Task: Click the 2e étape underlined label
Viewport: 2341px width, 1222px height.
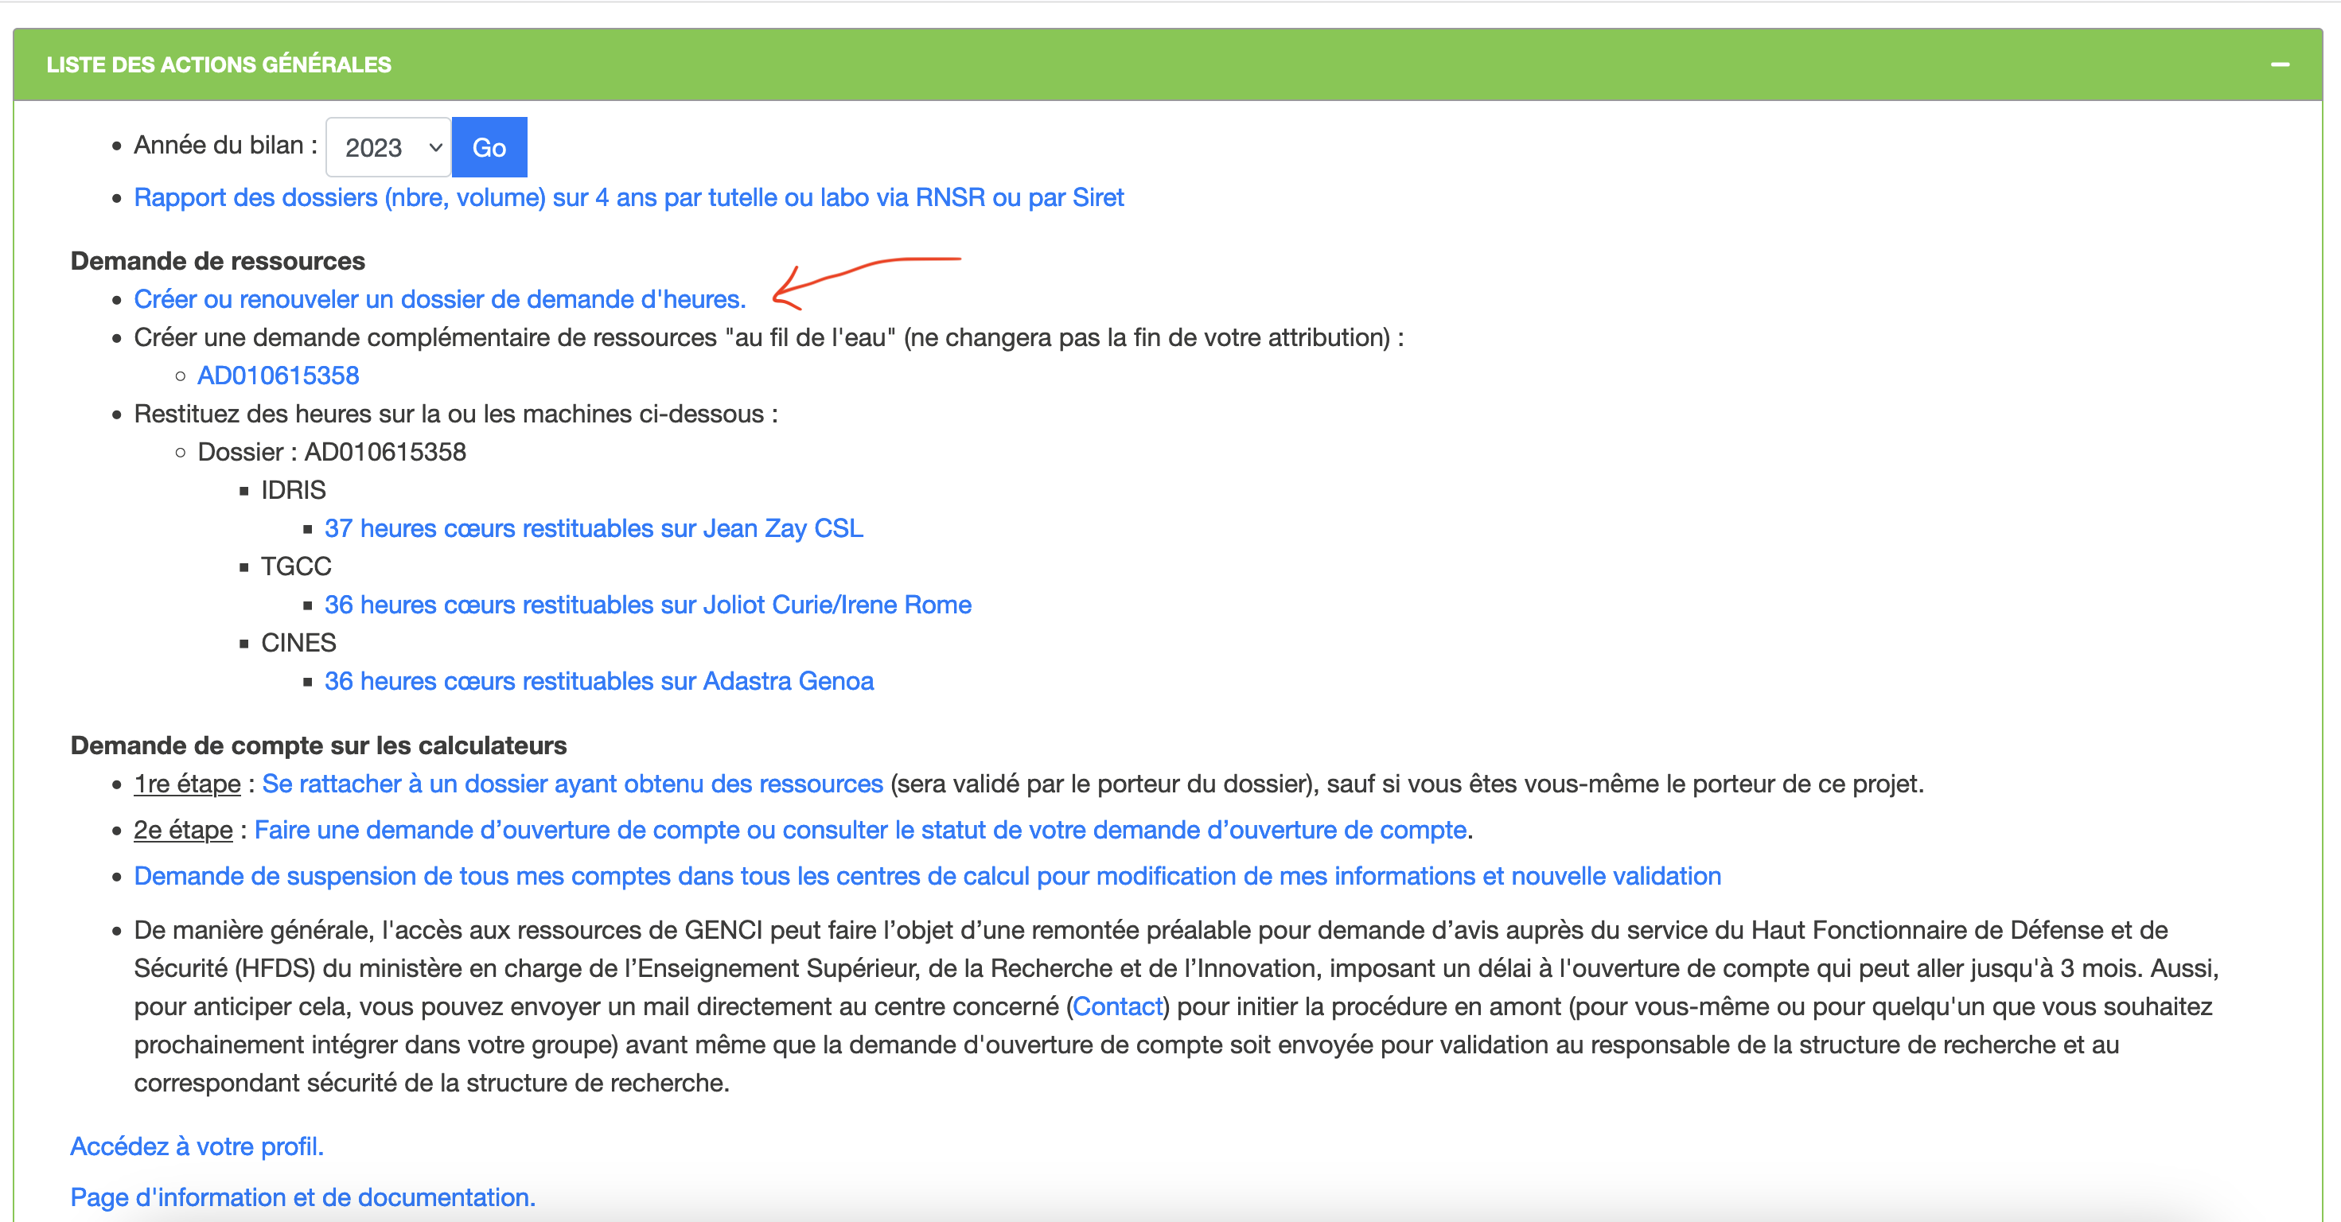Action: click(x=183, y=830)
